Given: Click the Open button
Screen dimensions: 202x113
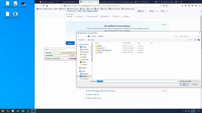Looking at the screenshot, I should point(184,84).
